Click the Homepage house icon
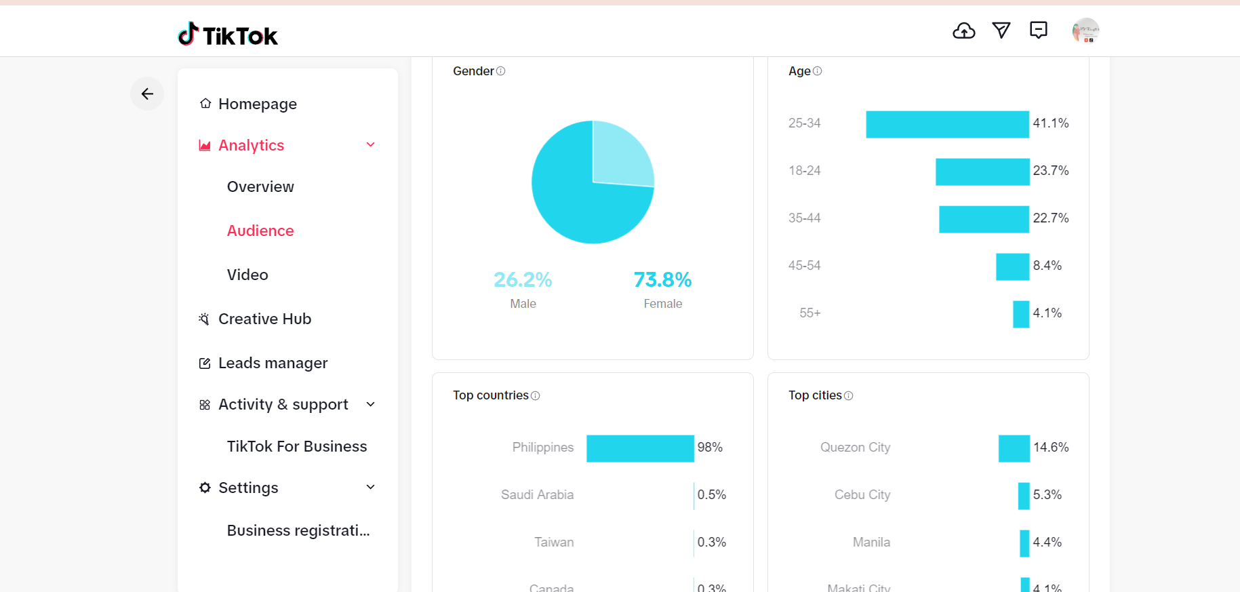 point(205,104)
